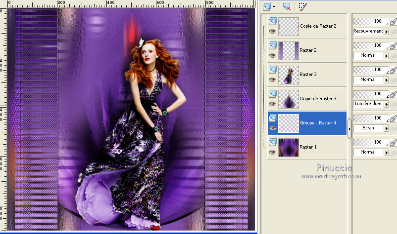The height and width of the screenshot is (234, 397).
Task: Adjust opacity slider of Copie de Raster 2
Action: 371,21
